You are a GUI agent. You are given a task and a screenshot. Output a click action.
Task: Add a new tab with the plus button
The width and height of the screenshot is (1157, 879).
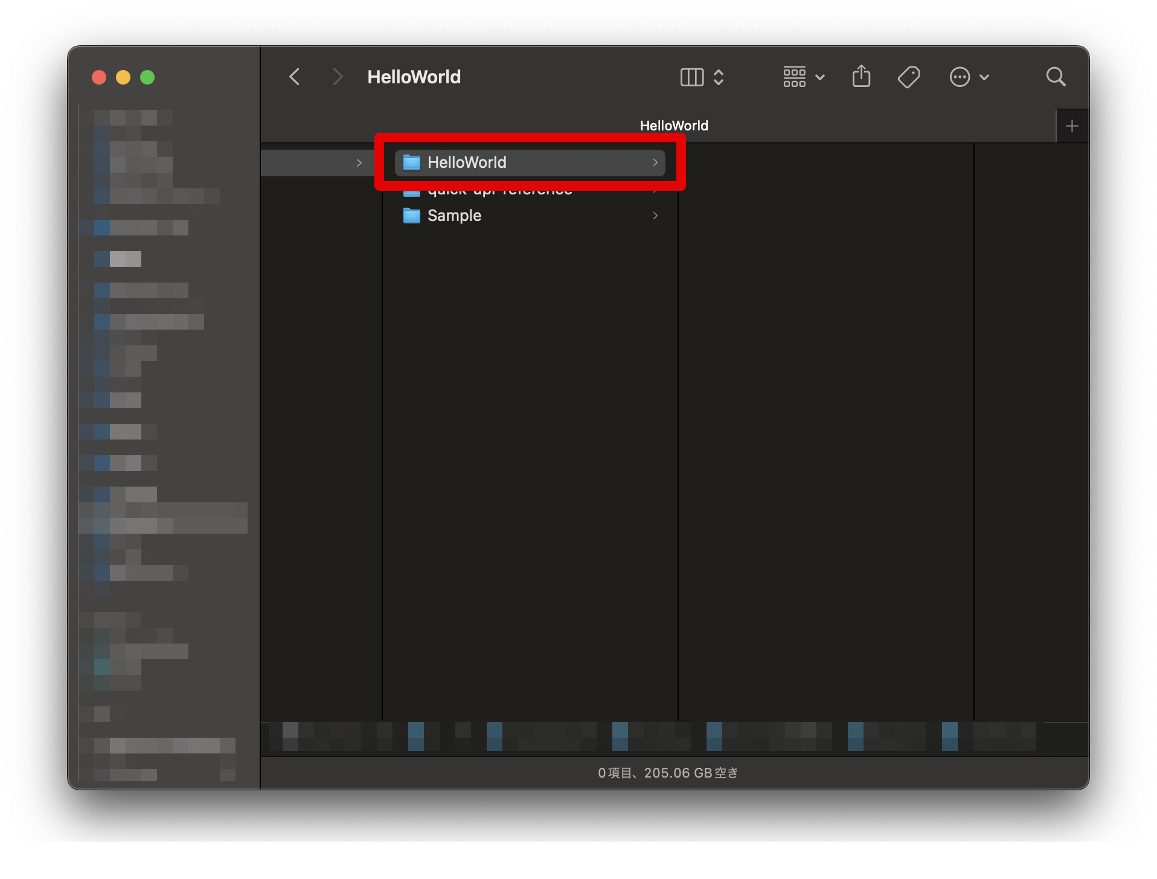1072,126
